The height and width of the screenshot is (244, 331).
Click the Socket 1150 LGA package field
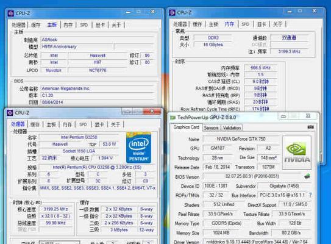pos(79,151)
